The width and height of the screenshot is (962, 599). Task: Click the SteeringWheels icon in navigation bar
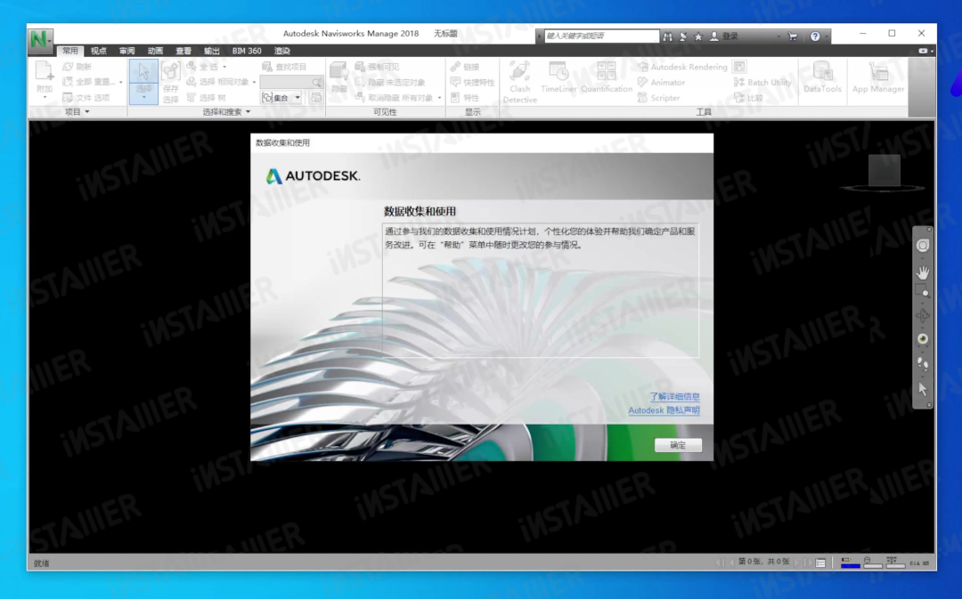pos(922,246)
